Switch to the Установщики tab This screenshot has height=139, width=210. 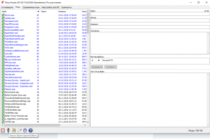coord(7,7)
